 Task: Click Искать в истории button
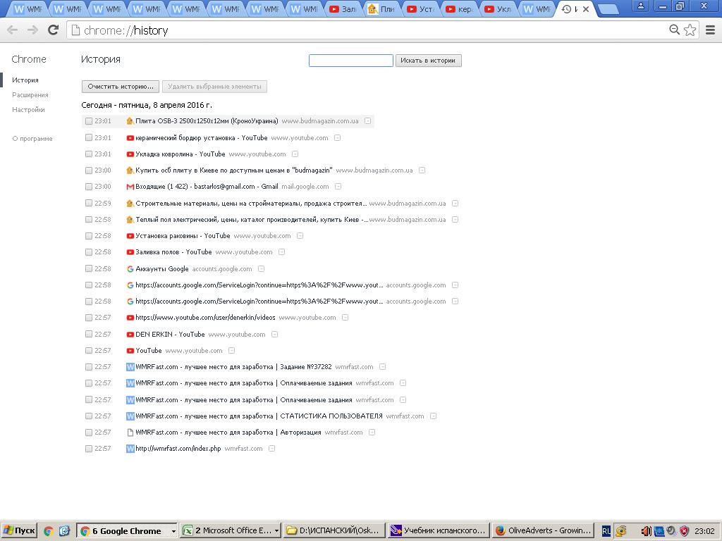point(428,61)
